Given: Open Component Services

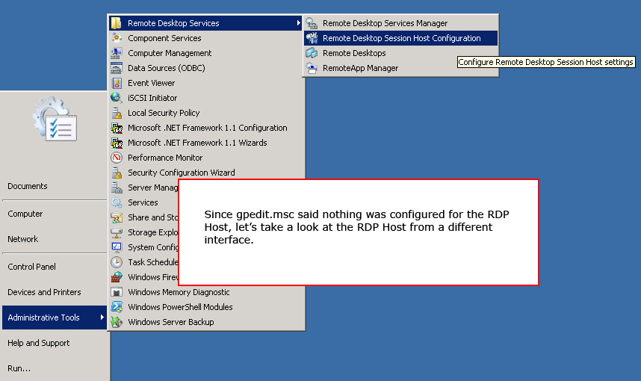Looking at the screenshot, I should 206,38.
